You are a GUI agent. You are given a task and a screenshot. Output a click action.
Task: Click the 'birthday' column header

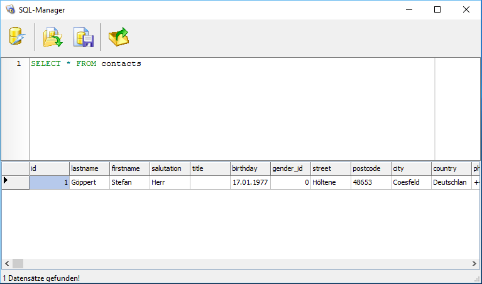[x=250, y=168]
